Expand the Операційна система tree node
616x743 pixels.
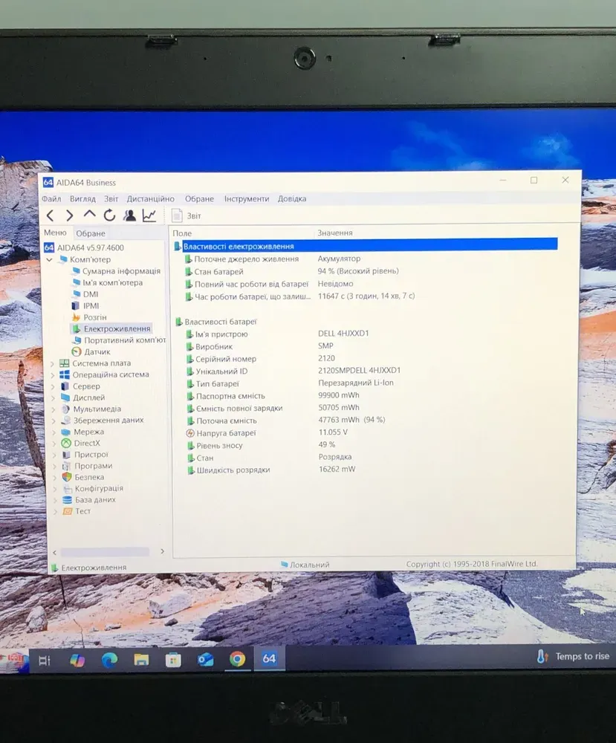[x=53, y=375]
